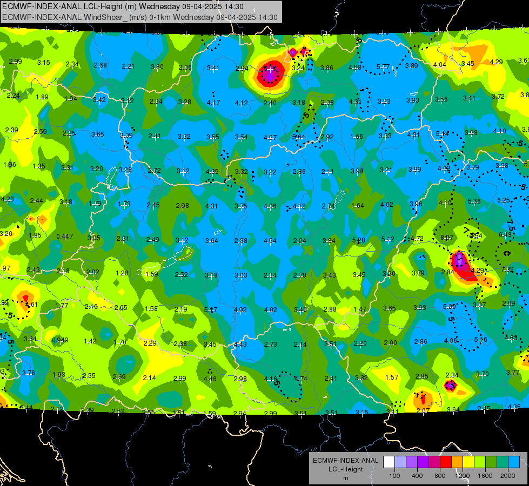Click the teal legend swatch
Image resolution: width=529 pixels, height=486 pixels.
click(x=503, y=462)
